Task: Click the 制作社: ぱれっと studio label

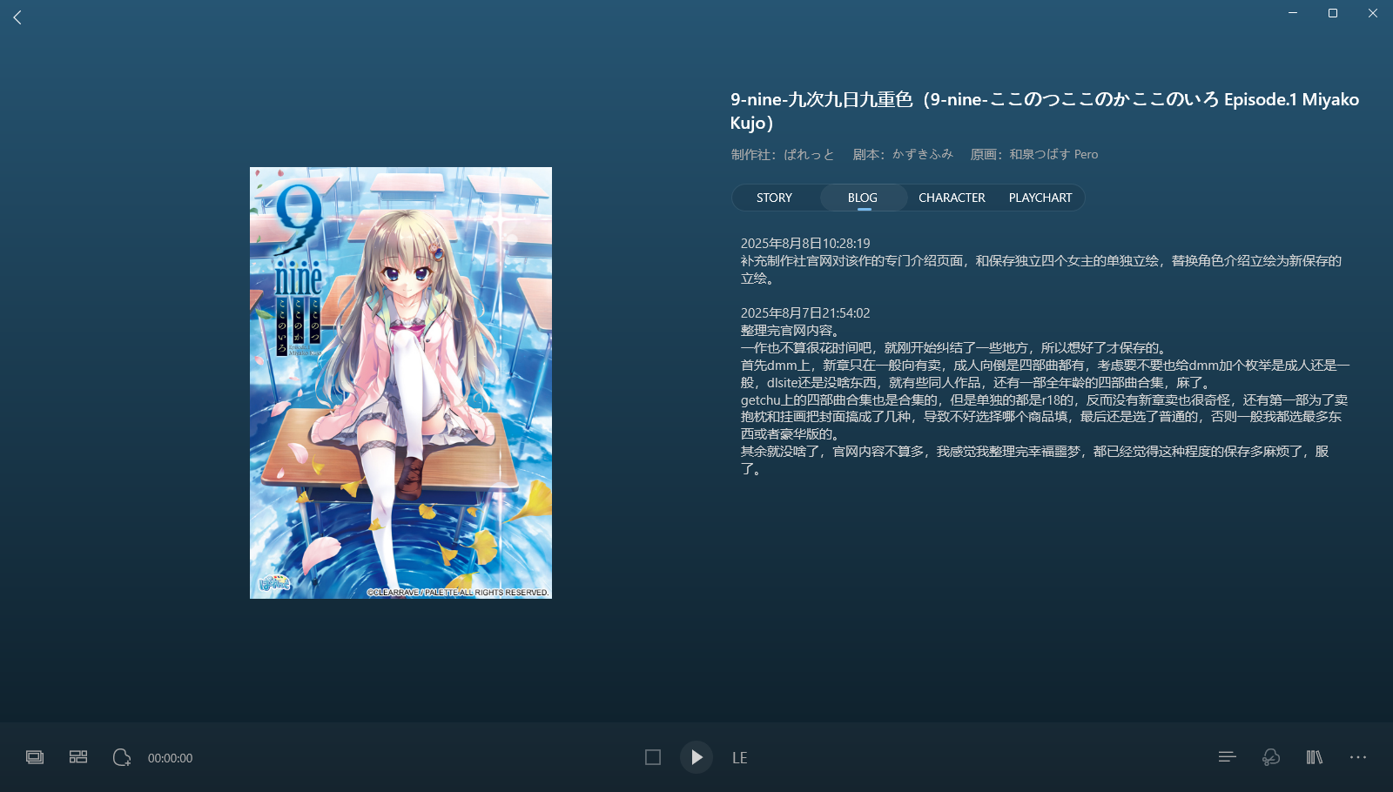Action: pos(783,154)
